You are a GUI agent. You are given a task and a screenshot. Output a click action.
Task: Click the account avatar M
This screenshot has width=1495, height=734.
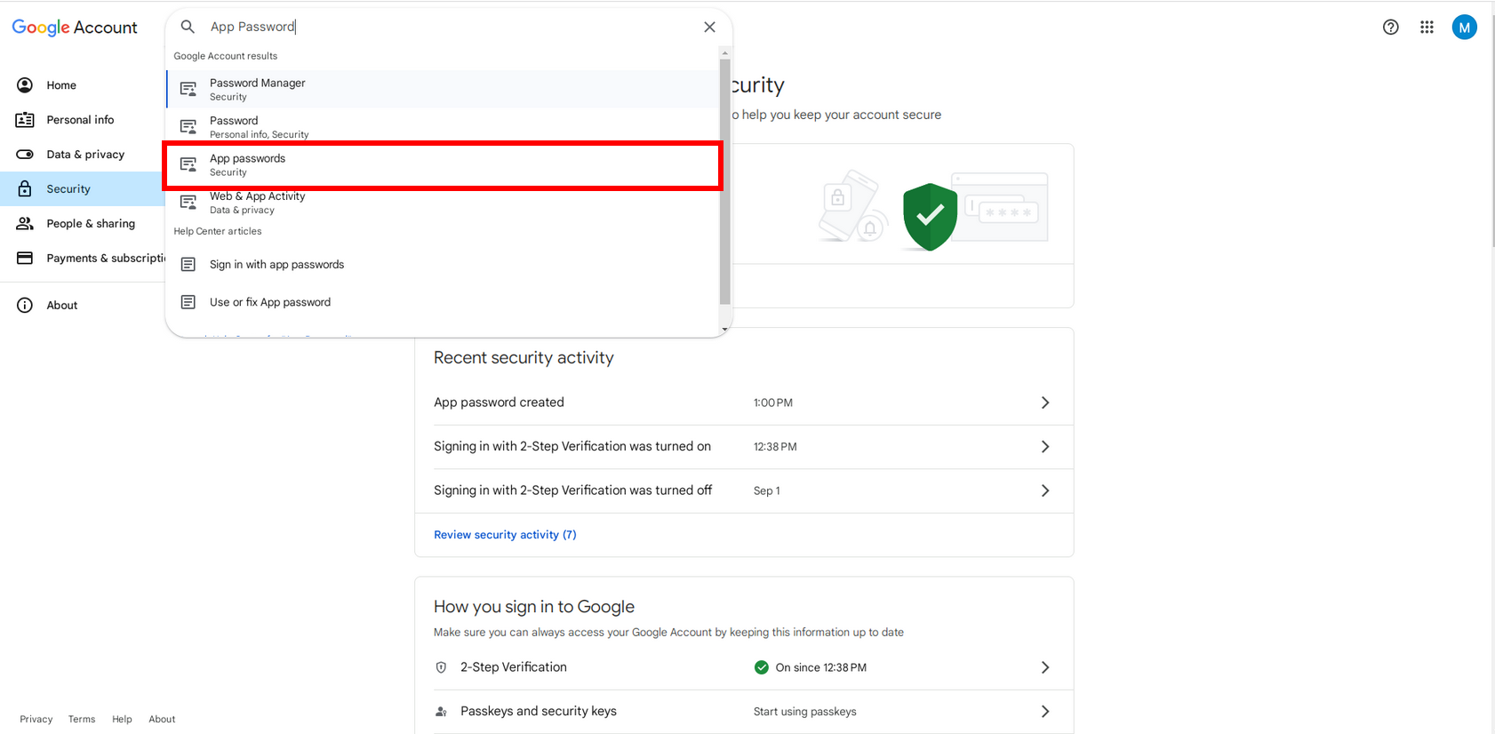(x=1464, y=28)
